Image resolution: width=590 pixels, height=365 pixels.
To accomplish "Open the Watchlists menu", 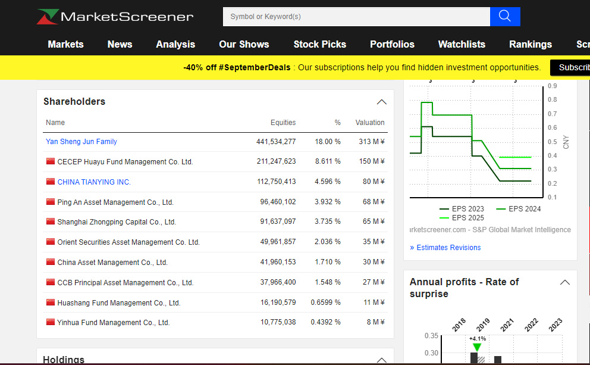I will pos(462,45).
